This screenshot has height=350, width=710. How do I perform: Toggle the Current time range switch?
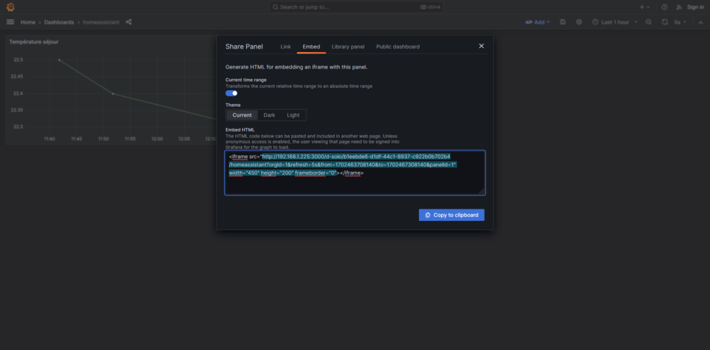click(232, 94)
